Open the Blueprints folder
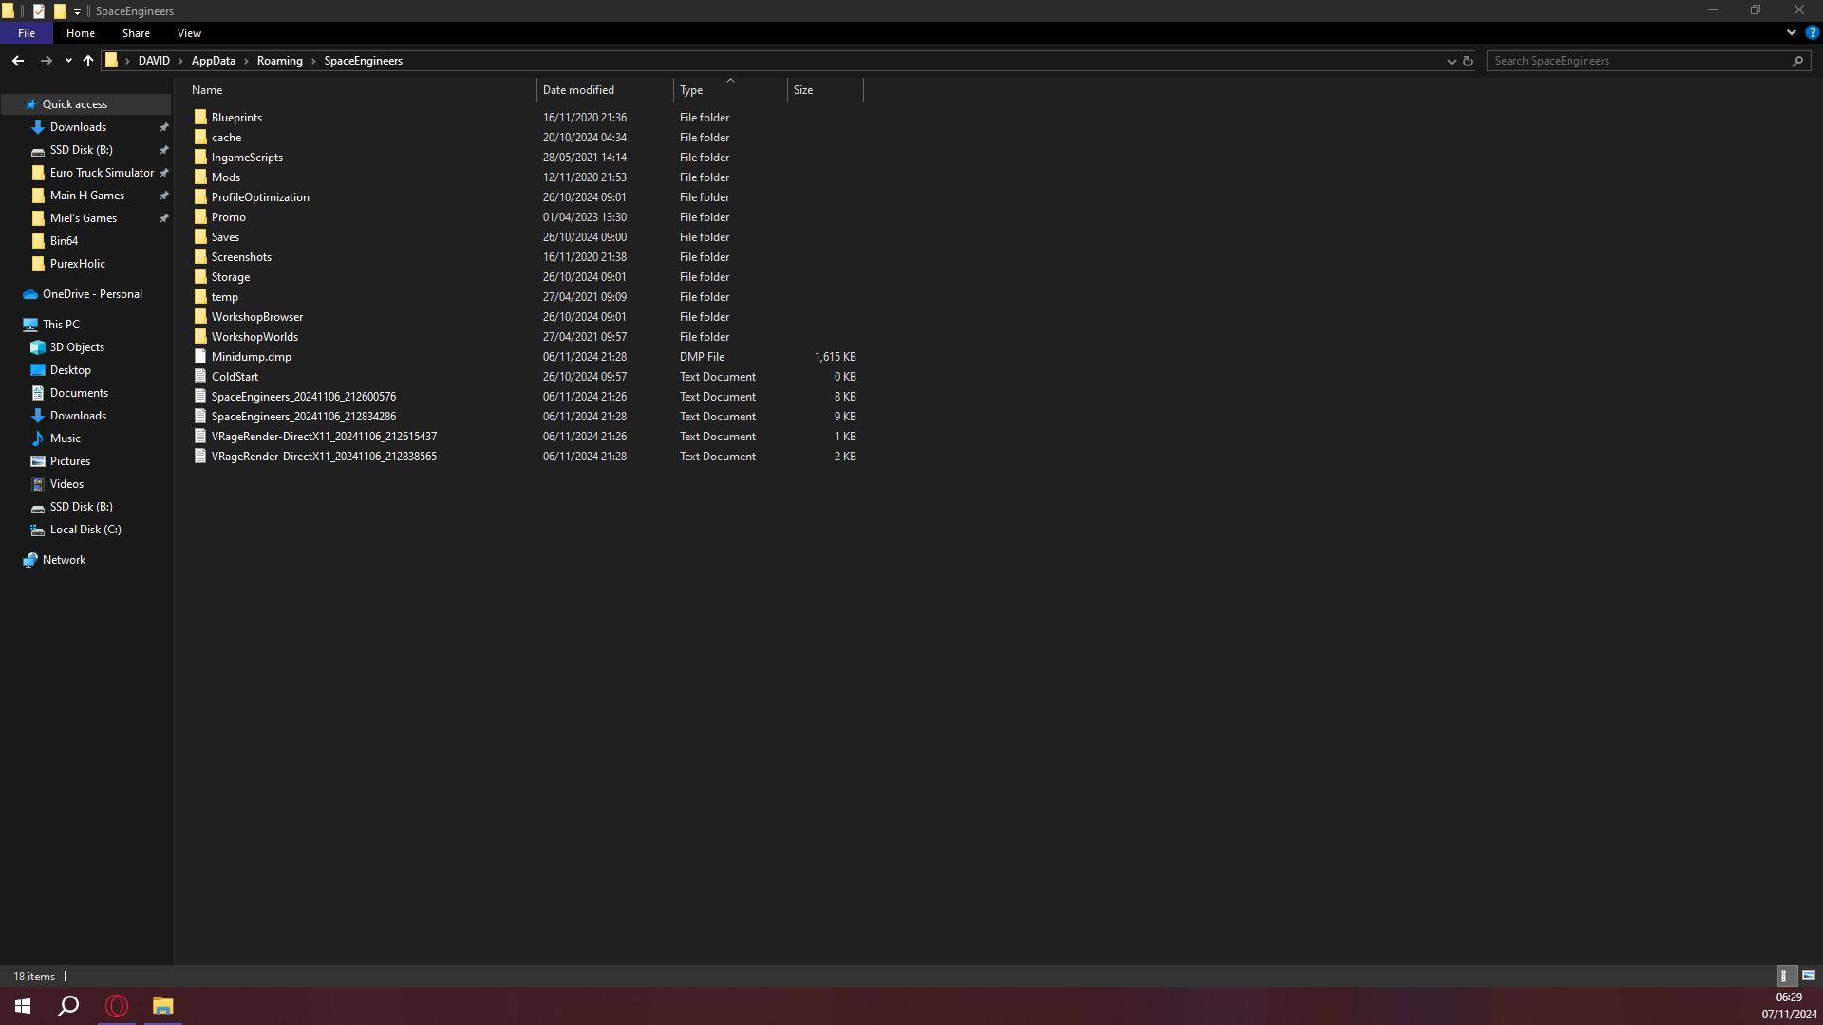The image size is (1823, 1025). coord(236,118)
